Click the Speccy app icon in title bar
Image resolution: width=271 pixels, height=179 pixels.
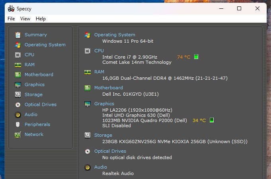click(x=11, y=9)
